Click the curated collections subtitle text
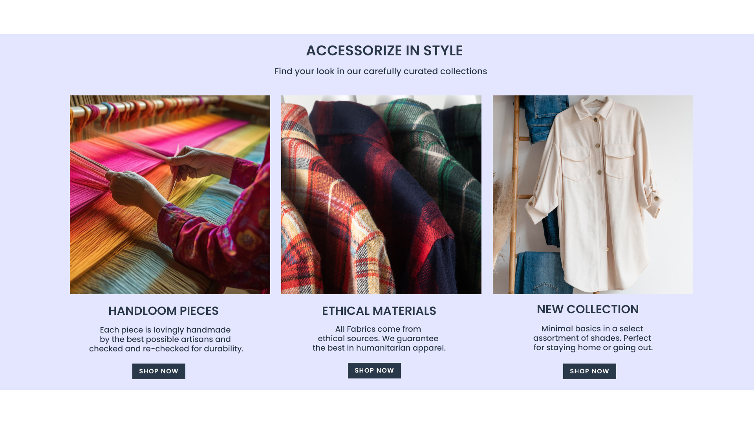Screen dimensions: 754x424 point(381,71)
